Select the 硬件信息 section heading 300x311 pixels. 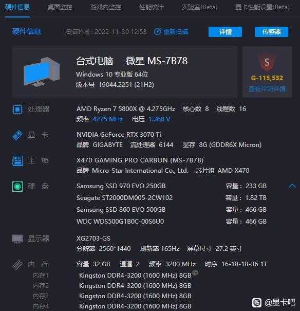tap(27, 31)
